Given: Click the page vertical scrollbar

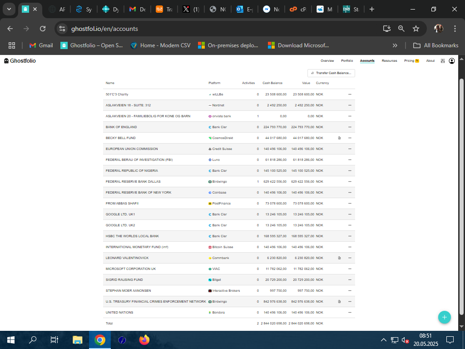Looking at the screenshot, I should 461,196.
